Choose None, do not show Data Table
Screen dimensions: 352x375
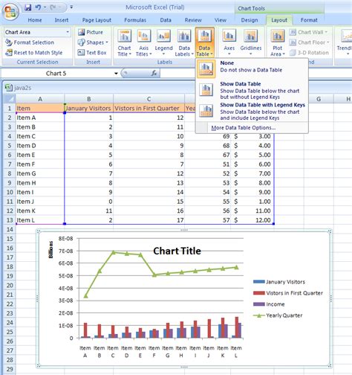click(x=252, y=68)
